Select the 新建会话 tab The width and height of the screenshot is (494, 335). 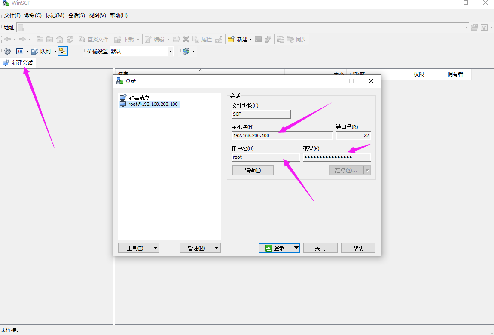tap(18, 63)
